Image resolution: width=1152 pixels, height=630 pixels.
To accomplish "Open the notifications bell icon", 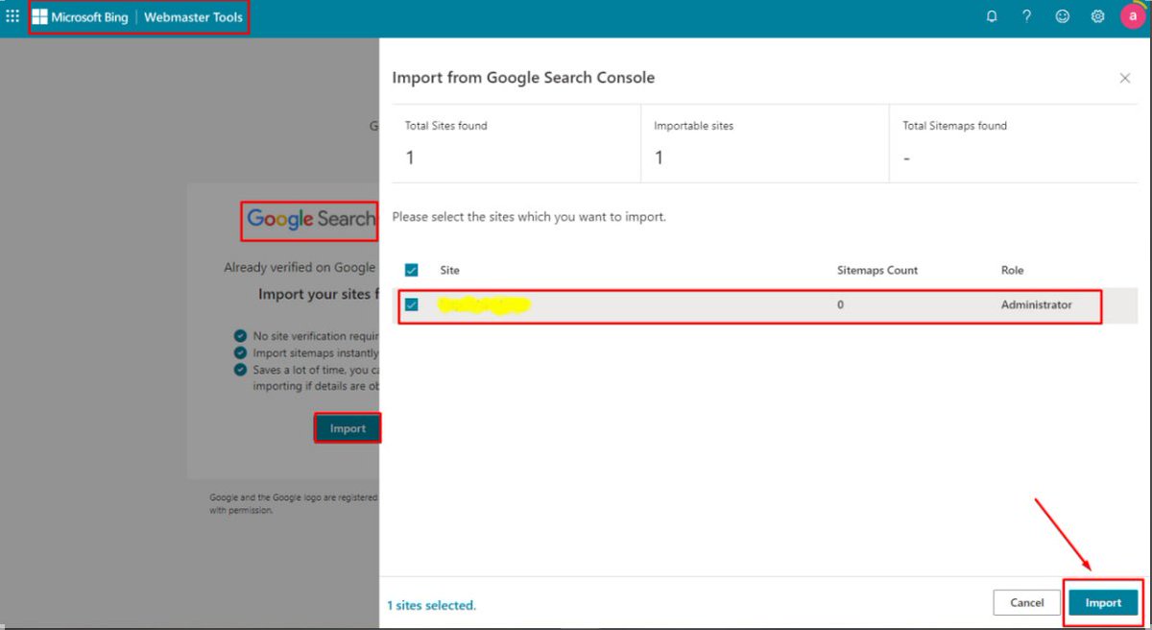I will click(x=992, y=16).
